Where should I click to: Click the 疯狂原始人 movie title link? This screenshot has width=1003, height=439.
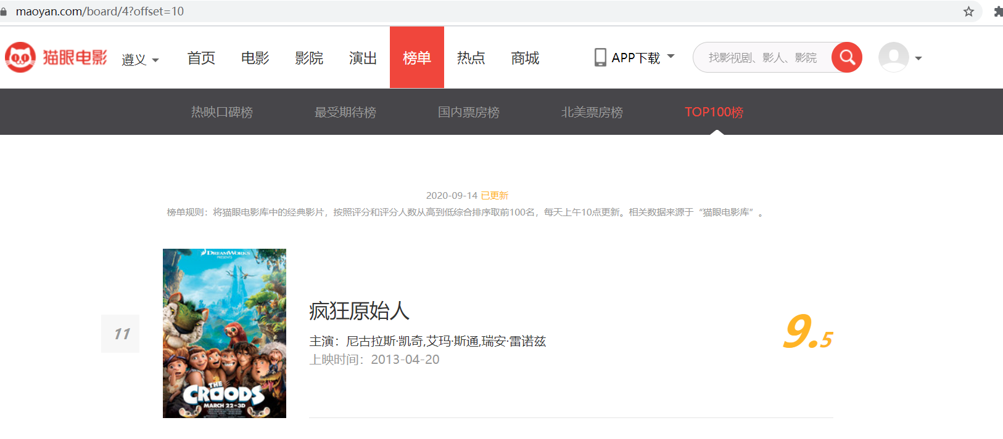[359, 311]
